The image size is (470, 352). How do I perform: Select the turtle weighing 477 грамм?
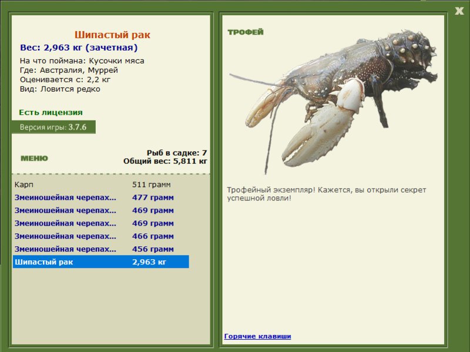pos(100,197)
